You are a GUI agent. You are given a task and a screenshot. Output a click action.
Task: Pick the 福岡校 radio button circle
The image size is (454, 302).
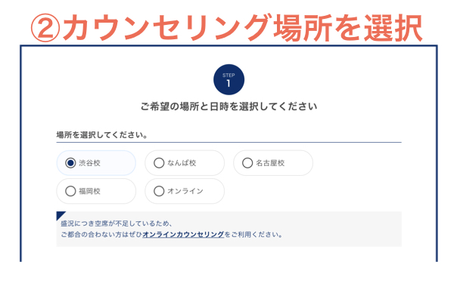point(71,191)
